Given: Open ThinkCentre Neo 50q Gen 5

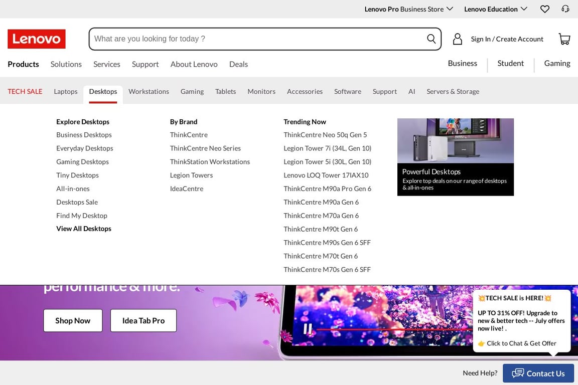Looking at the screenshot, I should (325, 135).
